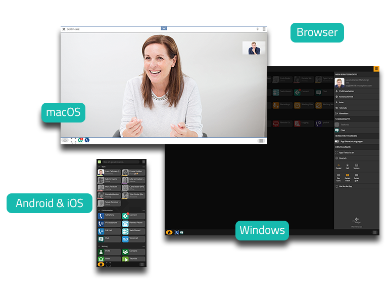388x286 pixels.
Task: Click the orange hamburger menu in the Windows app
Action: coord(376,69)
